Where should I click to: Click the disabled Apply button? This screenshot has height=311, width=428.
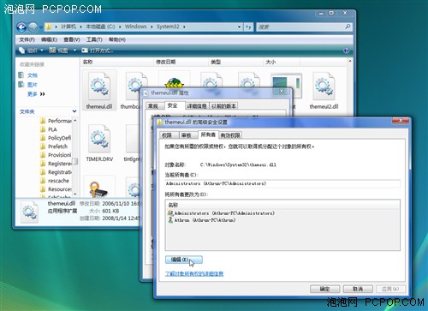pyautogui.click(x=390, y=289)
